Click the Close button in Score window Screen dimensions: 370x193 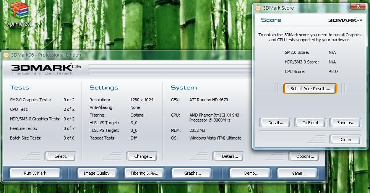tap(345, 139)
